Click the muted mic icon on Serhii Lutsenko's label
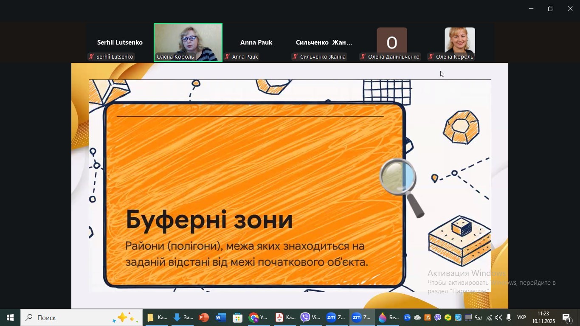Viewport: 580px width, 326px height. (x=91, y=57)
